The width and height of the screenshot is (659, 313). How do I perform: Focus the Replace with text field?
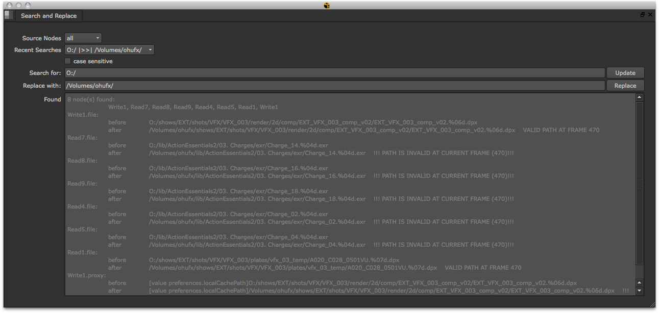click(x=334, y=86)
